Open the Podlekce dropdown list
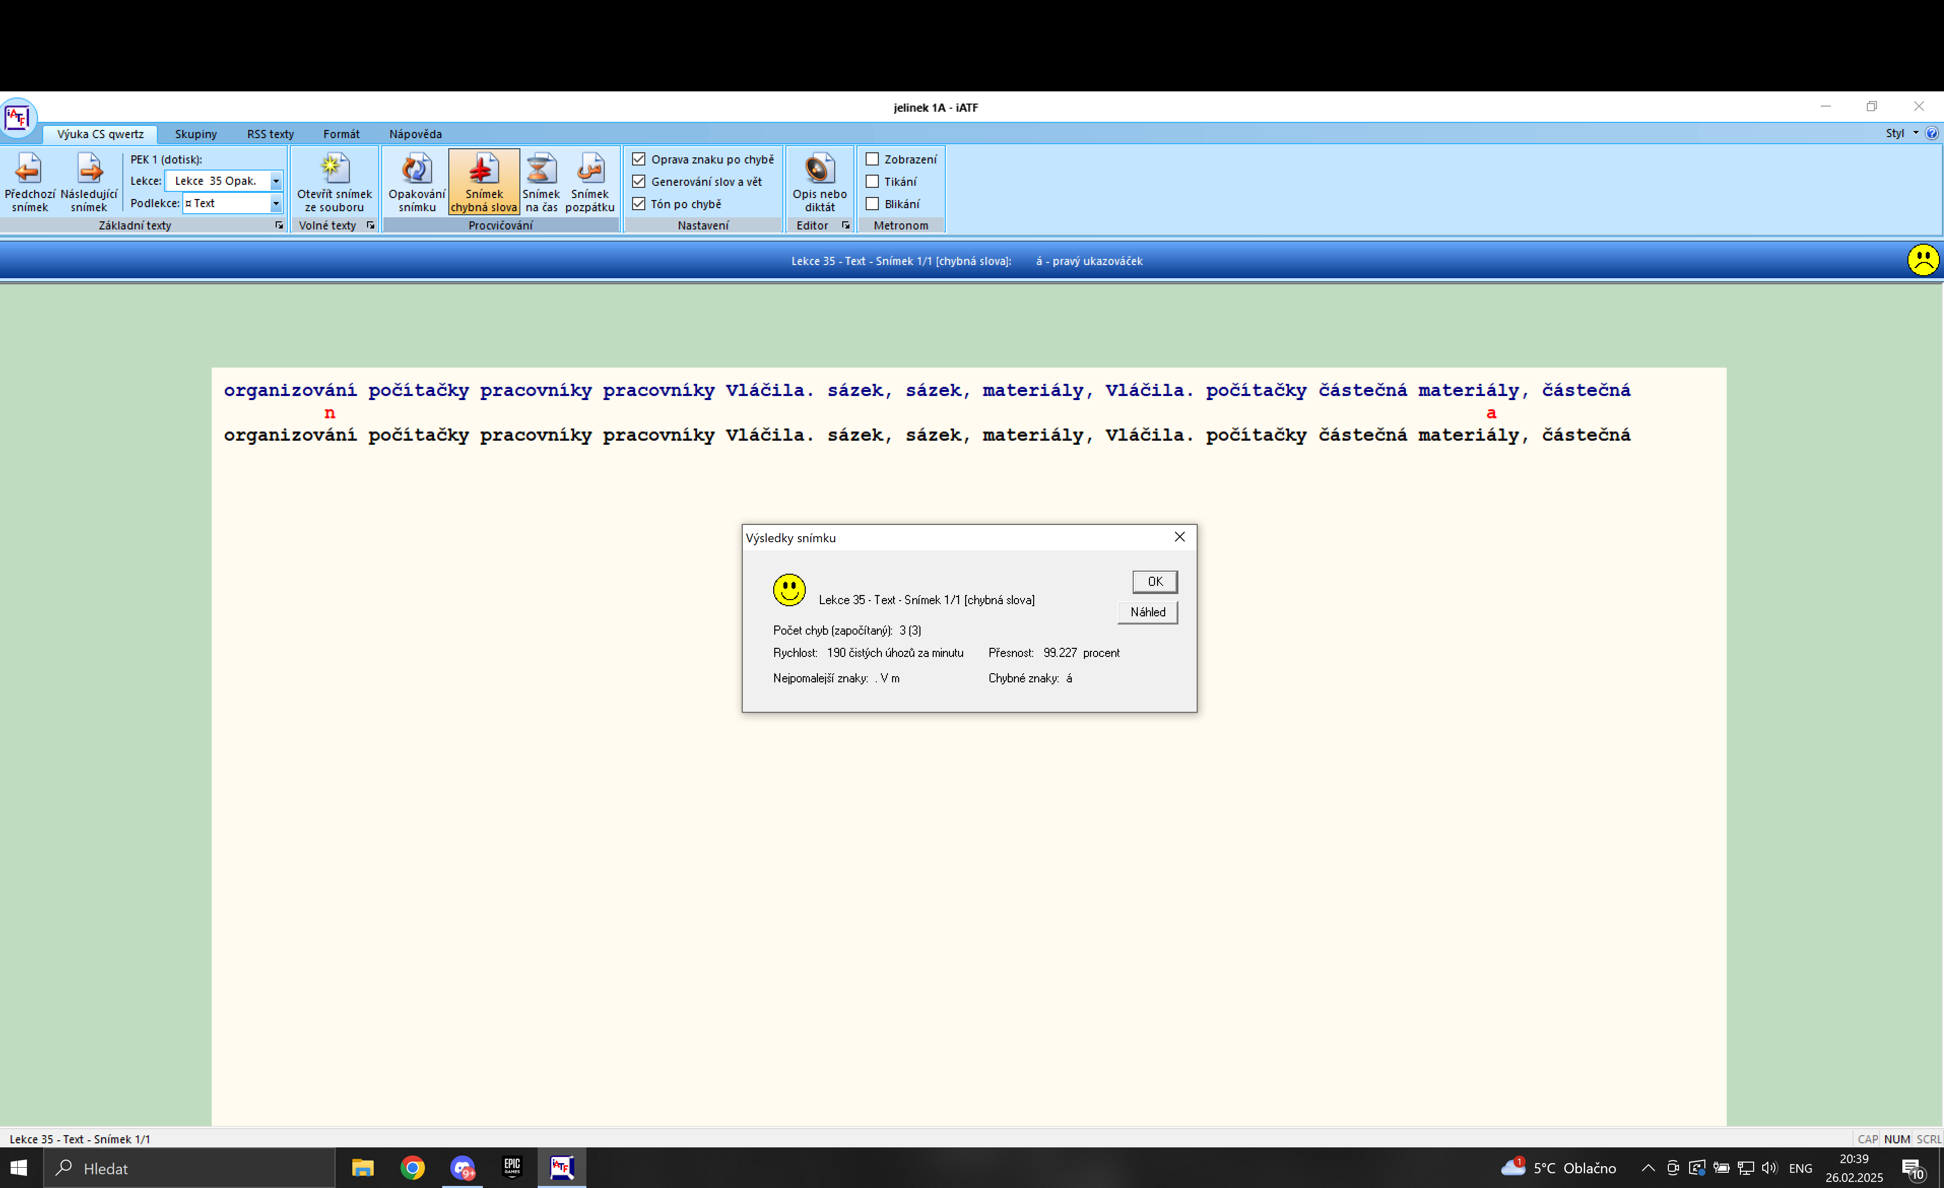Screen dimensions: 1944x1188 tap(275, 204)
